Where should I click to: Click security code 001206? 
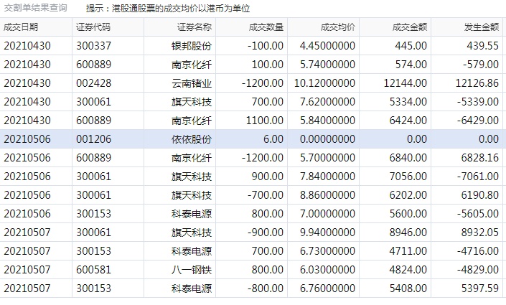click(x=93, y=139)
